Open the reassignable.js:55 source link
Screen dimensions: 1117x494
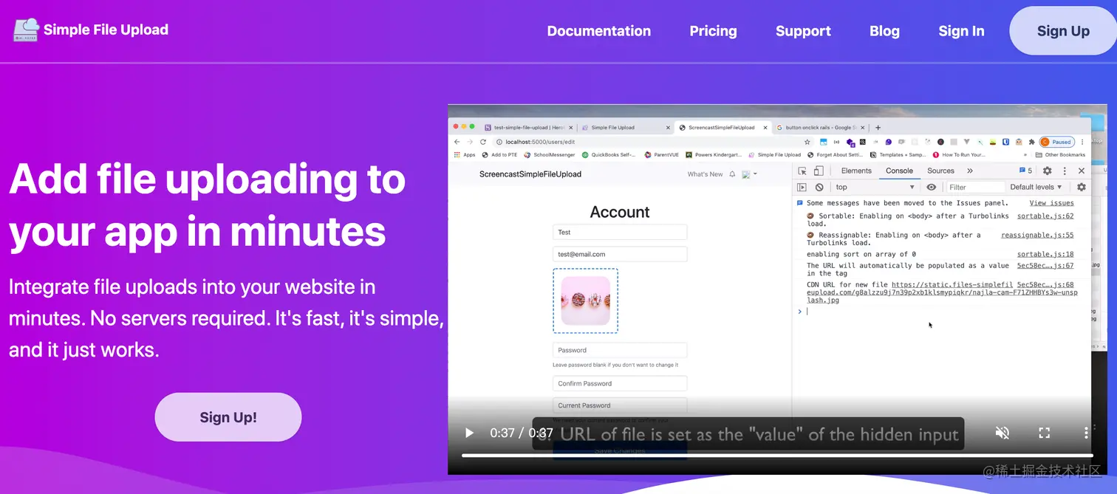tap(1037, 235)
